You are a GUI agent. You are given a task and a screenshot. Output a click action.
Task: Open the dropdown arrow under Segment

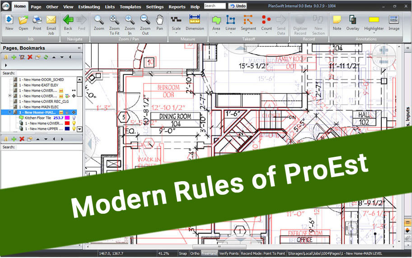coord(248,33)
